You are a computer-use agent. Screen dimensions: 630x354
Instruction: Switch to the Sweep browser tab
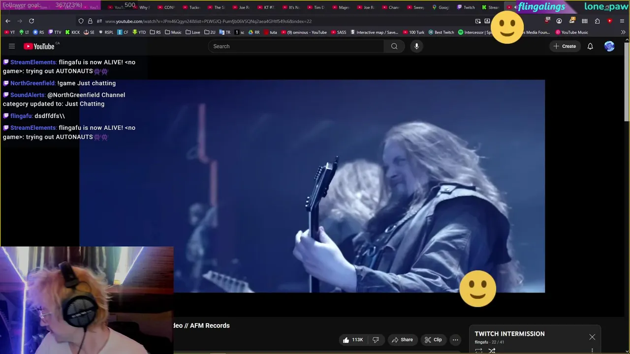point(415,7)
